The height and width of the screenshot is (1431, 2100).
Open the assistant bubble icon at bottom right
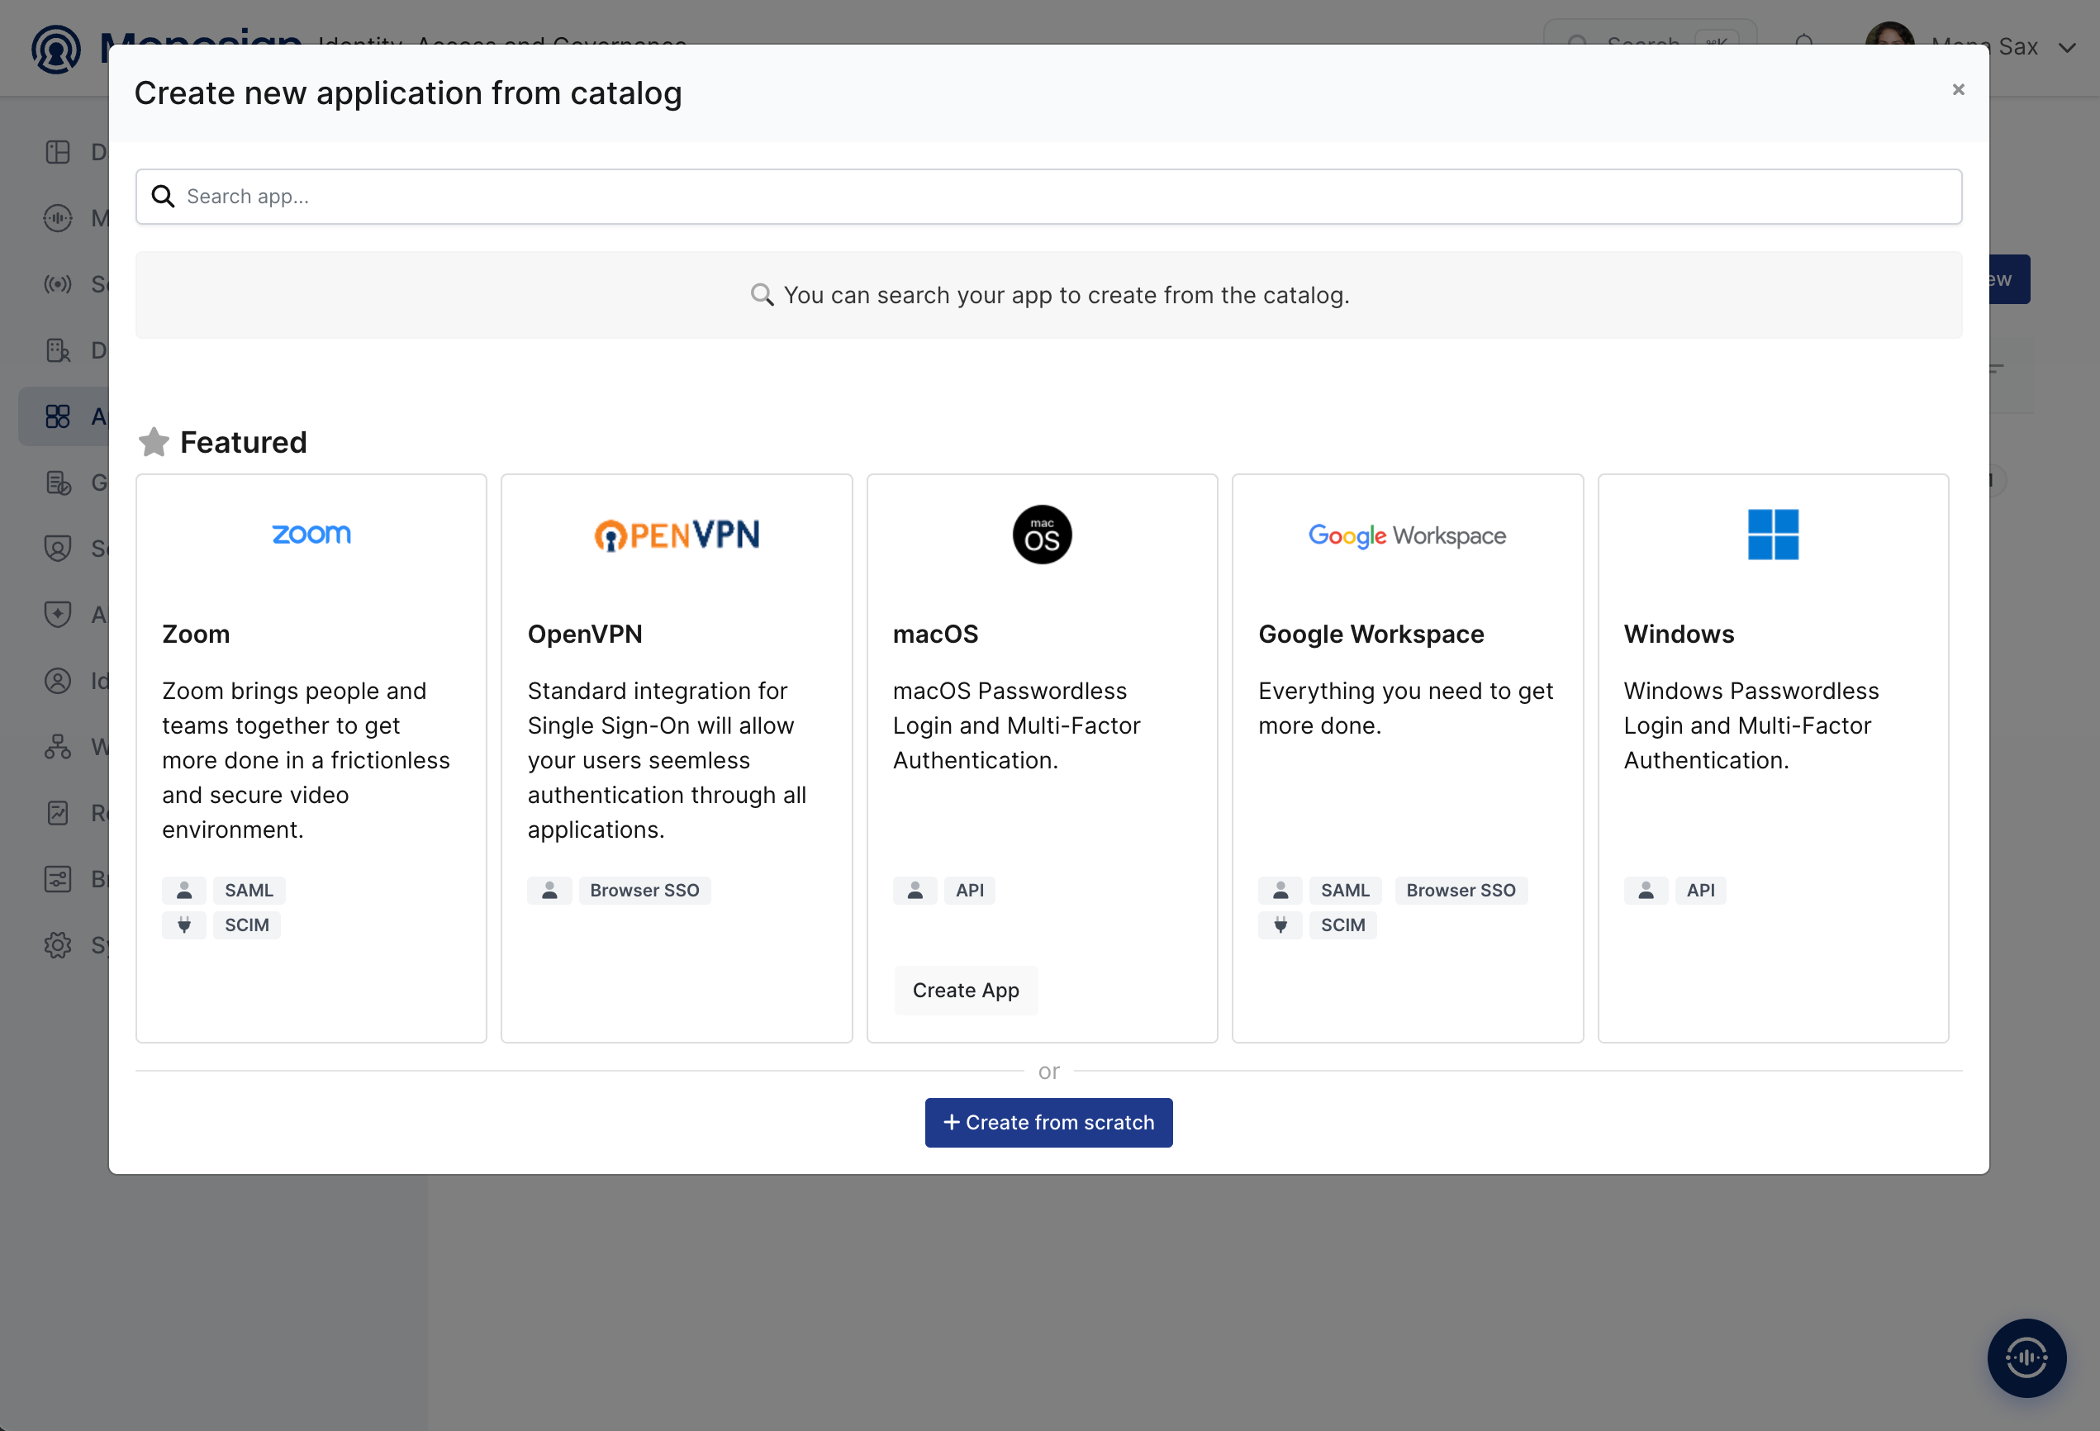pyautogui.click(x=2026, y=1357)
